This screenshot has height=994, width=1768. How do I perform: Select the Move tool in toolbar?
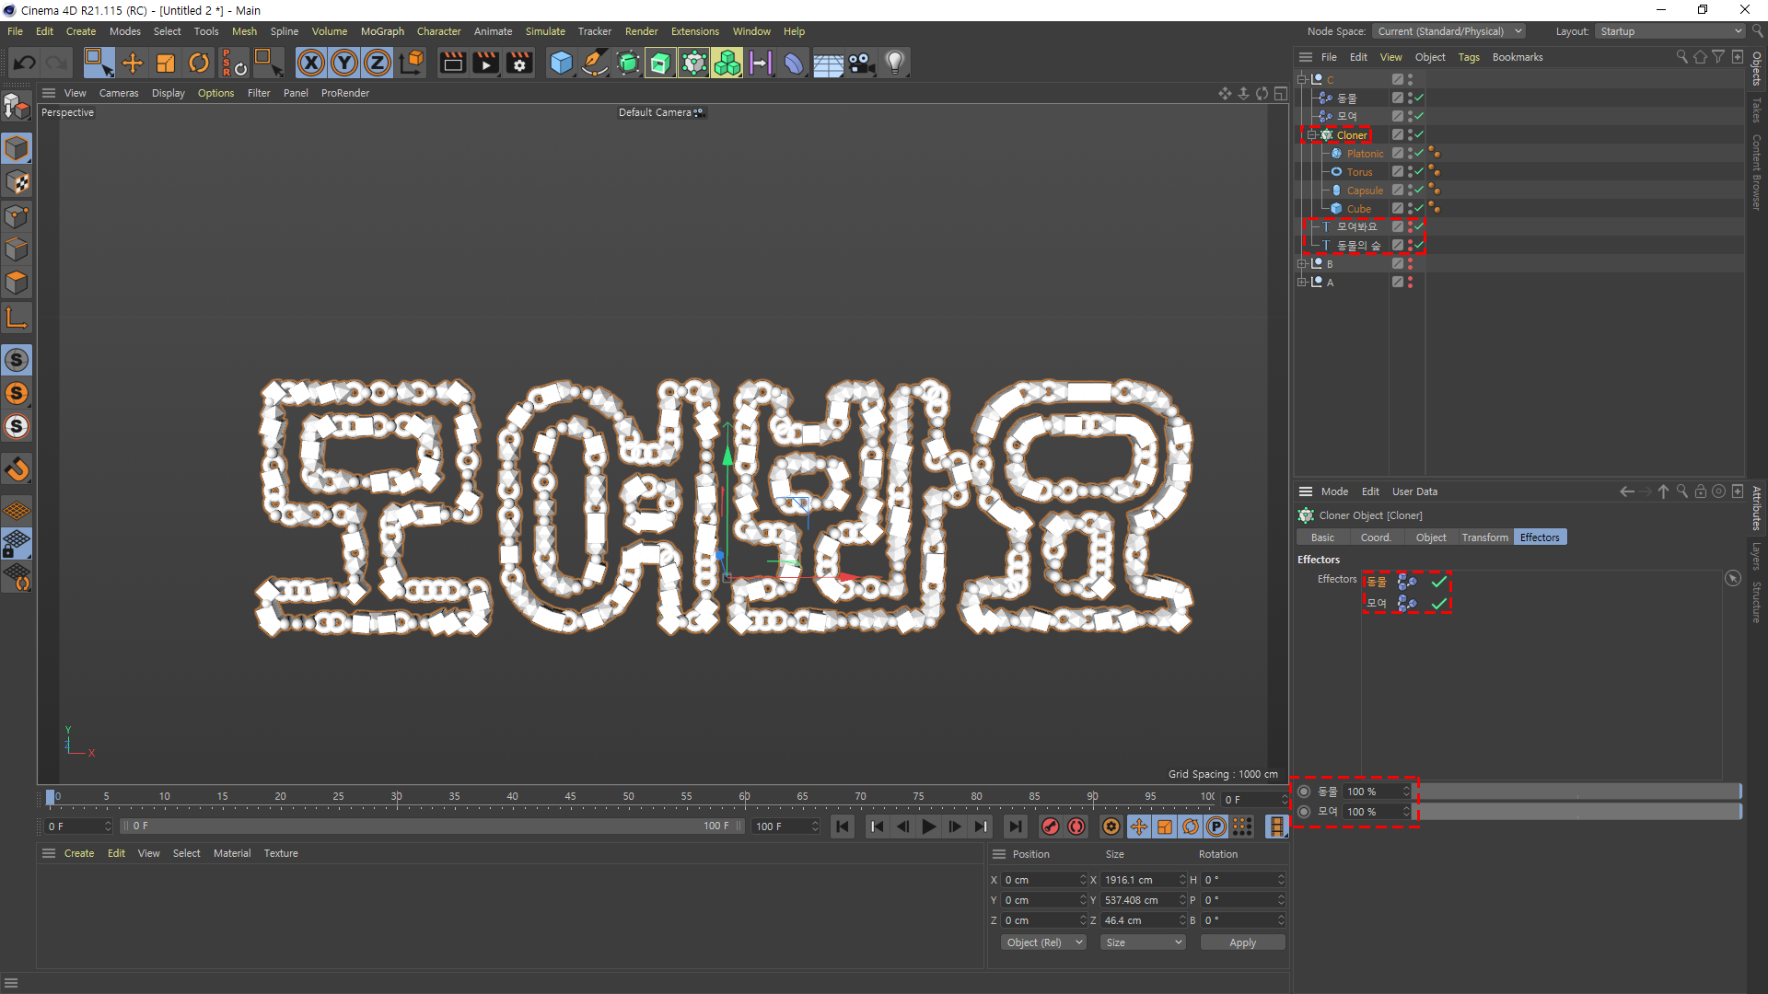[x=133, y=63]
